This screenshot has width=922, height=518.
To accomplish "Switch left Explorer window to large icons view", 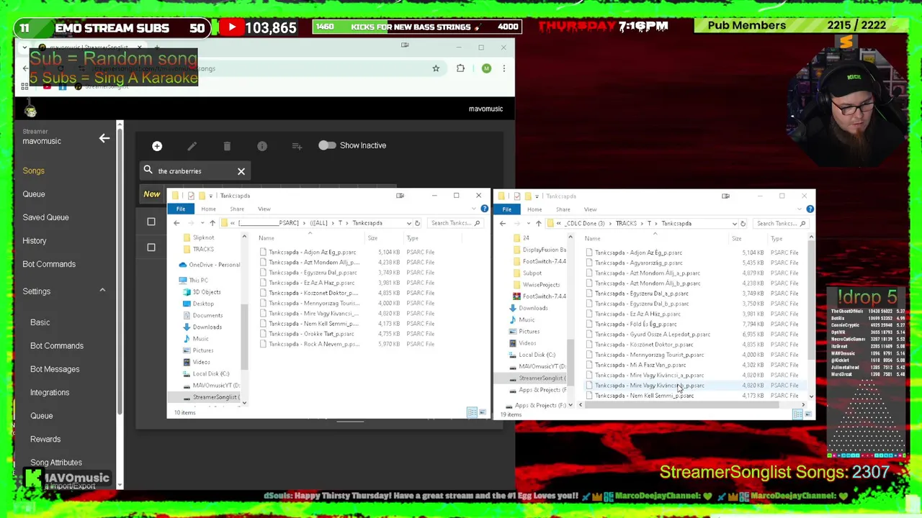I will 482,412.
